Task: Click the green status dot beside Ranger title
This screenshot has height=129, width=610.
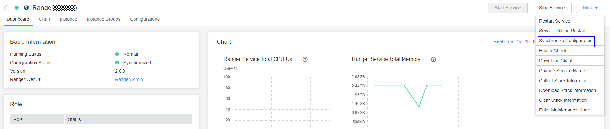Action: [17, 8]
